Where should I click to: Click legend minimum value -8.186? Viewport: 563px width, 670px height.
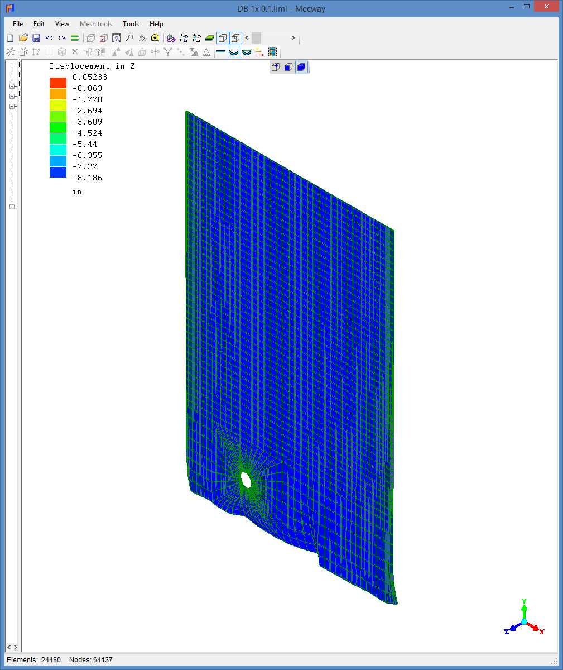tap(88, 178)
